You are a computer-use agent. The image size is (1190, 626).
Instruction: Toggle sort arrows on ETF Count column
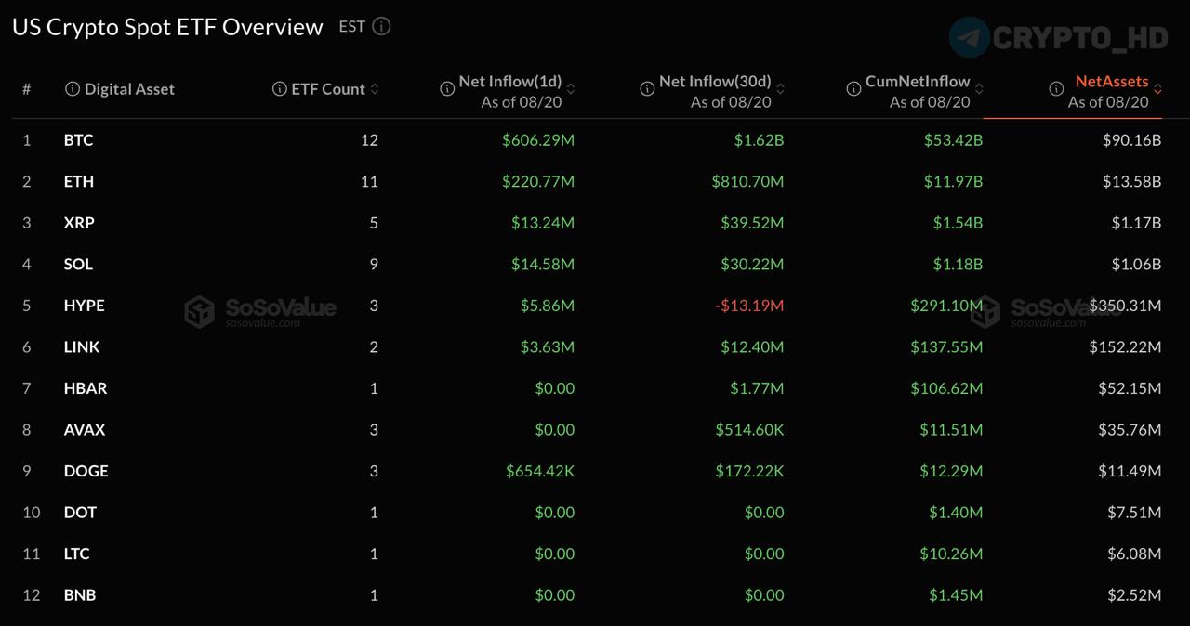tap(375, 89)
